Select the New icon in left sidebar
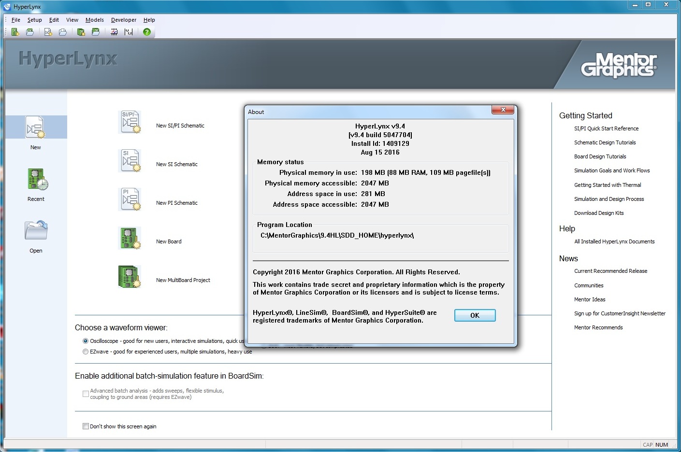 pos(36,127)
